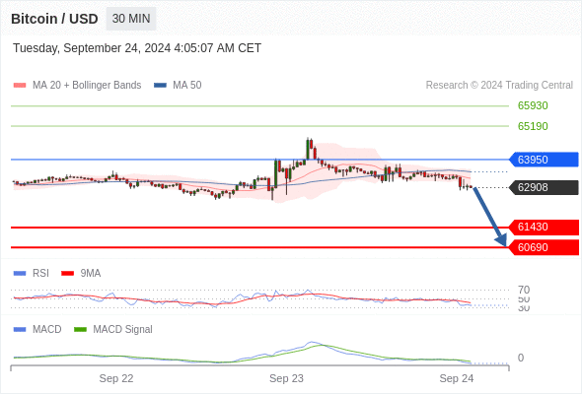Select the 62908 current price label

pos(544,187)
